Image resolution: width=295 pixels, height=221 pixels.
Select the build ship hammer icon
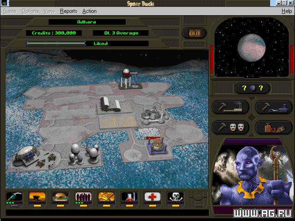[x=274, y=107]
